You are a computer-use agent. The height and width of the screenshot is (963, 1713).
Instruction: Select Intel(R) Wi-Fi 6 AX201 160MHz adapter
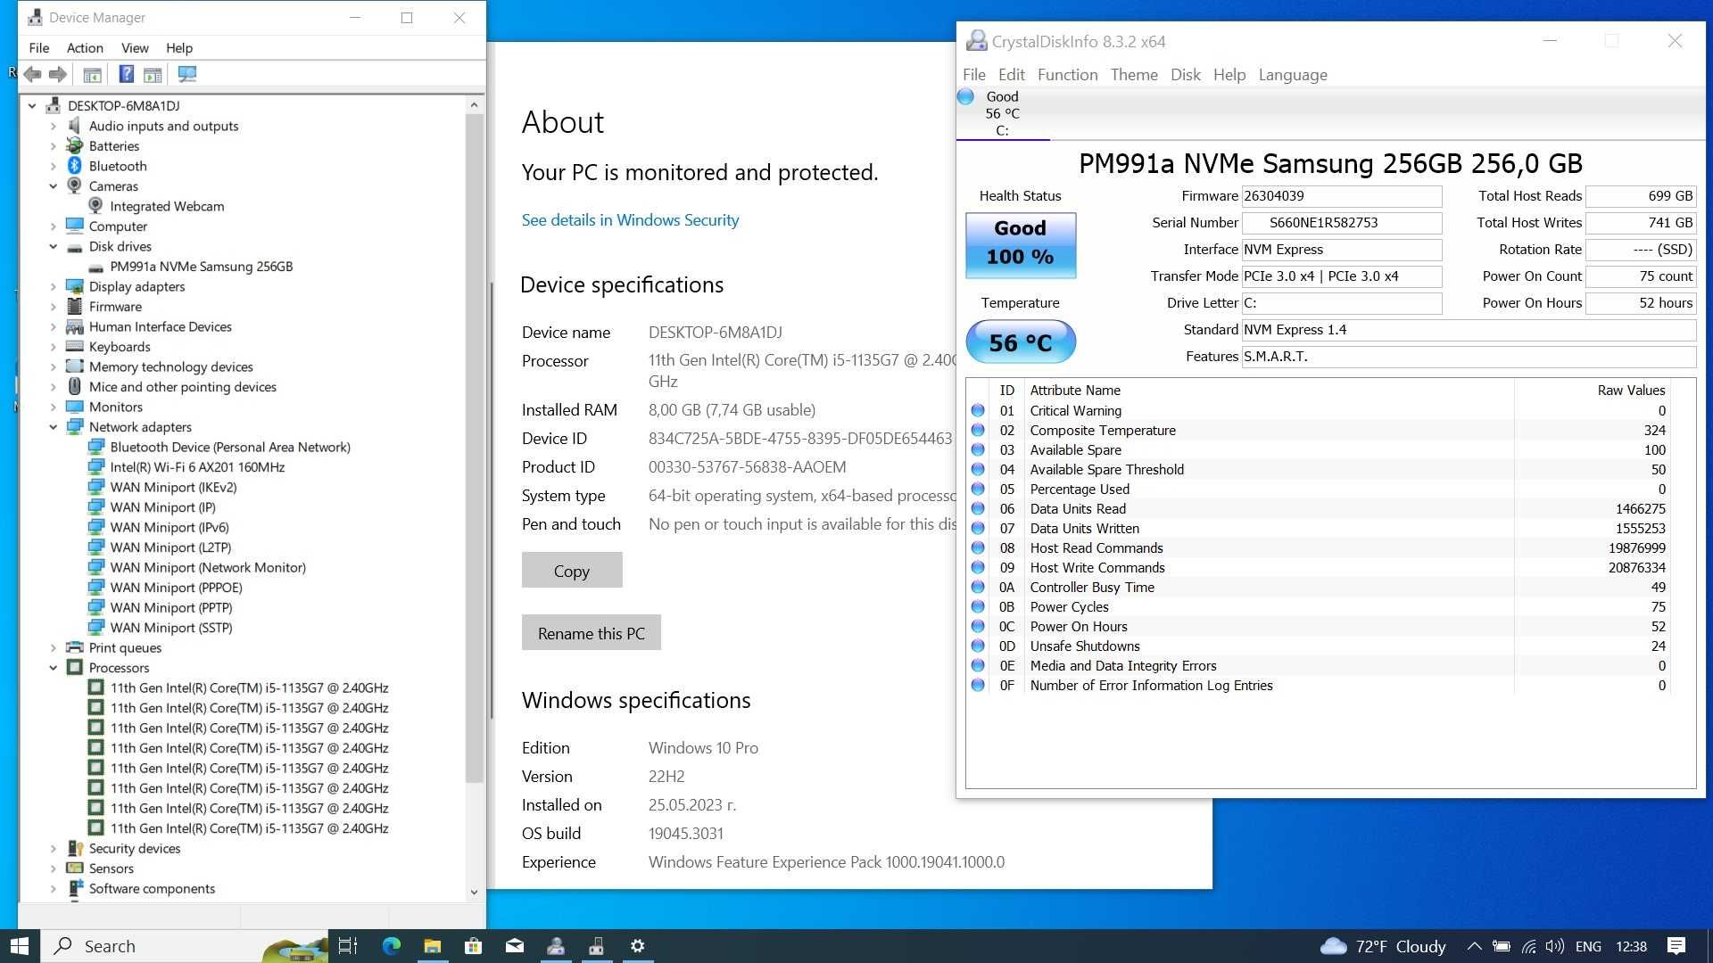pyautogui.click(x=197, y=467)
